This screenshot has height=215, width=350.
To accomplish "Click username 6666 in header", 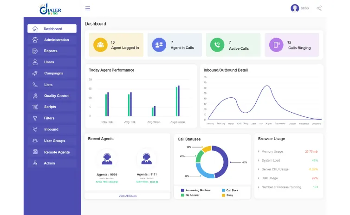I will click(x=305, y=8).
